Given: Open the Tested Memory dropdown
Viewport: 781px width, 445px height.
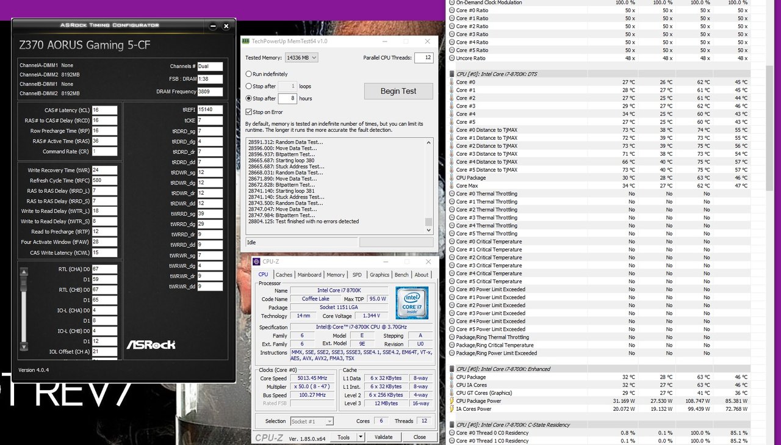Looking at the screenshot, I should (301, 57).
